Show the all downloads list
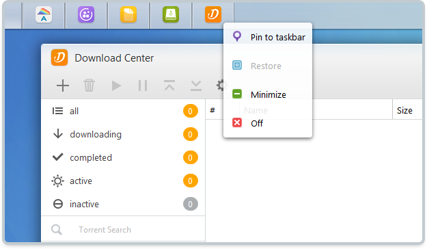 pos(123,111)
